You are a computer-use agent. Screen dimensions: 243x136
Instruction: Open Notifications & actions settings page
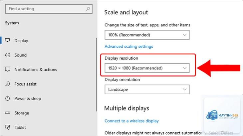pyautogui.click(x=36, y=69)
